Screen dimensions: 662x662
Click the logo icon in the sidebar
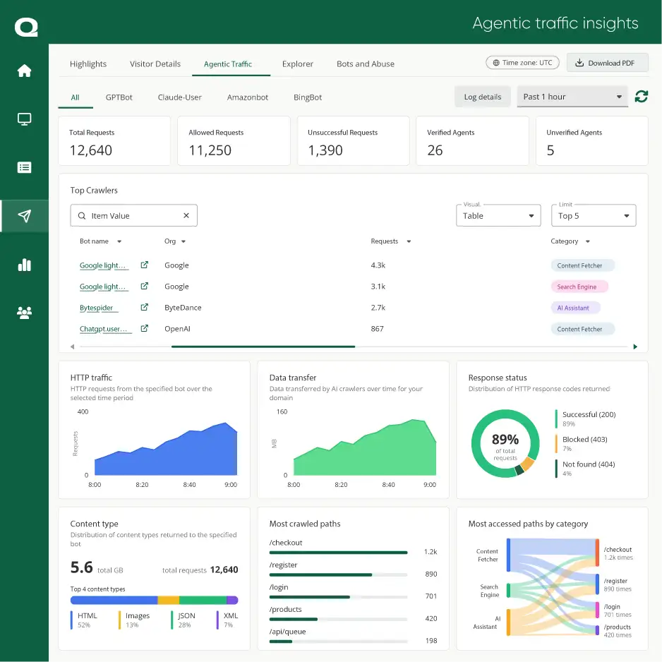pos(26,27)
